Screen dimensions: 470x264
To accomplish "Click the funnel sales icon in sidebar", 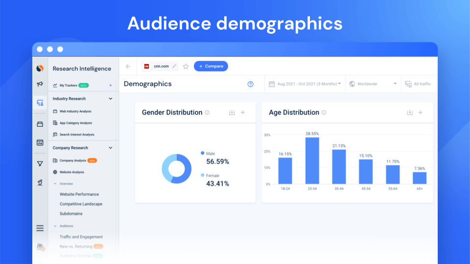I will click(40, 164).
